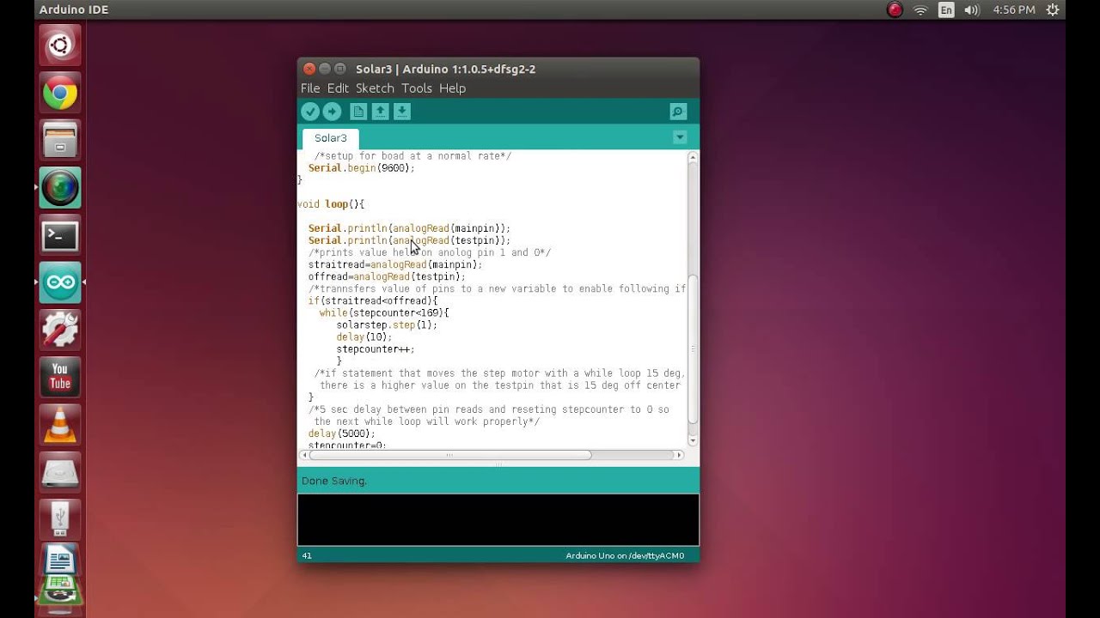The width and height of the screenshot is (1100, 618).
Task: Click the 'stepcounter++;' line
Action: pos(376,349)
